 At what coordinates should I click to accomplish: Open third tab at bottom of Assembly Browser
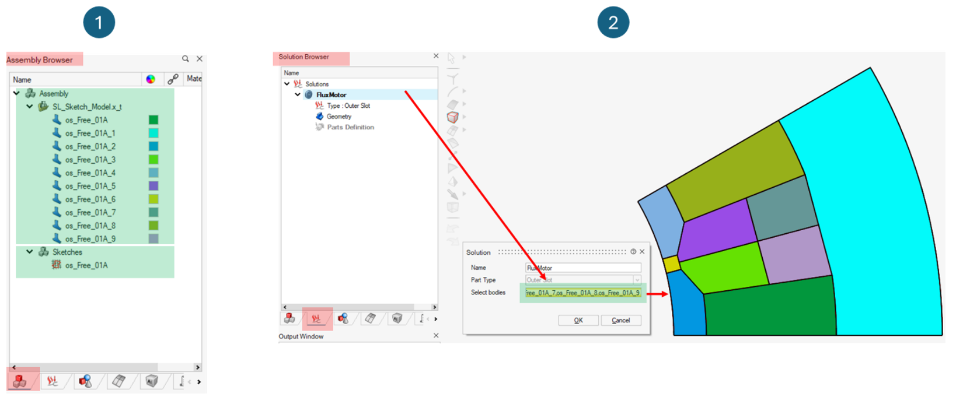click(85, 381)
